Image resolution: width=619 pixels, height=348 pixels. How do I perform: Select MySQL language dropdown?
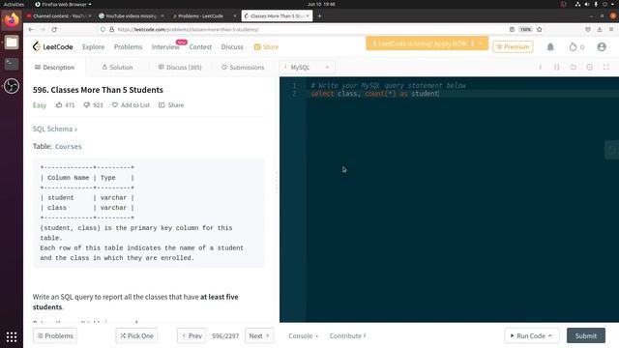click(x=307, y=67)
